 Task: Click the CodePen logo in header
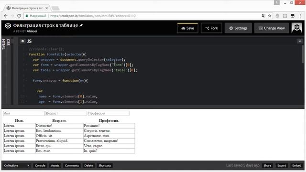(8, 26)
